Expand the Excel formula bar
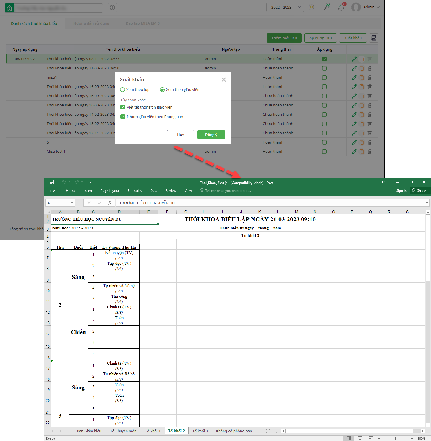 (427, 203)
